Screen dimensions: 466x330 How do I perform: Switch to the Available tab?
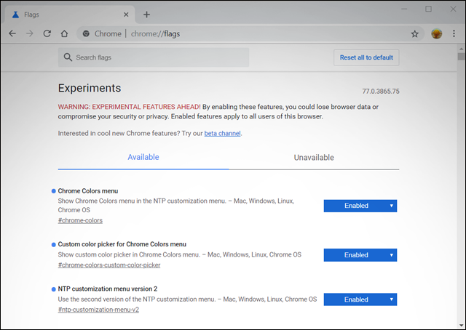(x=143, y=157)
